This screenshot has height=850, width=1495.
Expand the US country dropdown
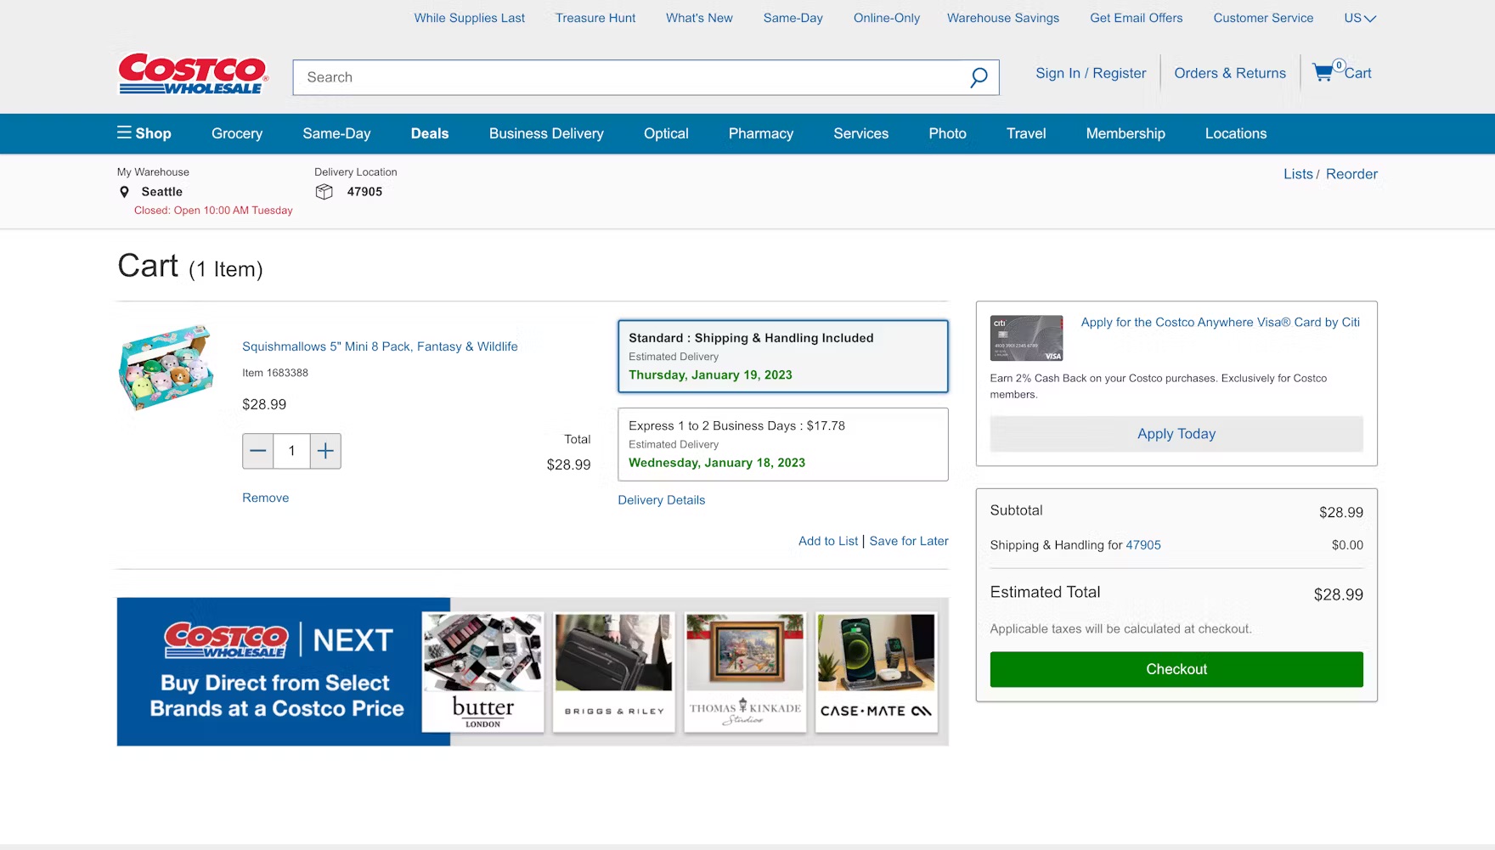1359,18
